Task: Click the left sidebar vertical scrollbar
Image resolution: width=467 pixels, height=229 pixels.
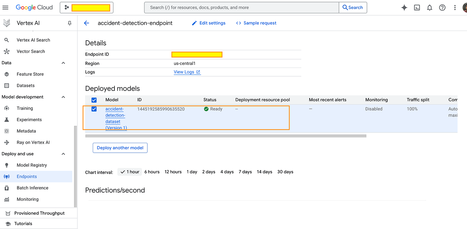Action: [x=75, y=167]
